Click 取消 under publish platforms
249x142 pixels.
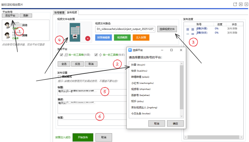click(x=91, y=64)
